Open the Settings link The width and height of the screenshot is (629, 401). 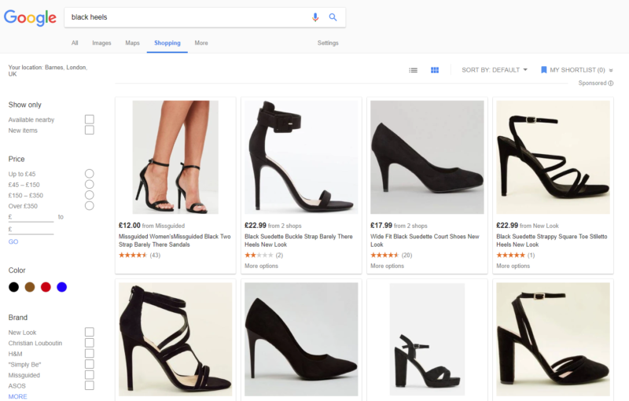click(328, 43)
